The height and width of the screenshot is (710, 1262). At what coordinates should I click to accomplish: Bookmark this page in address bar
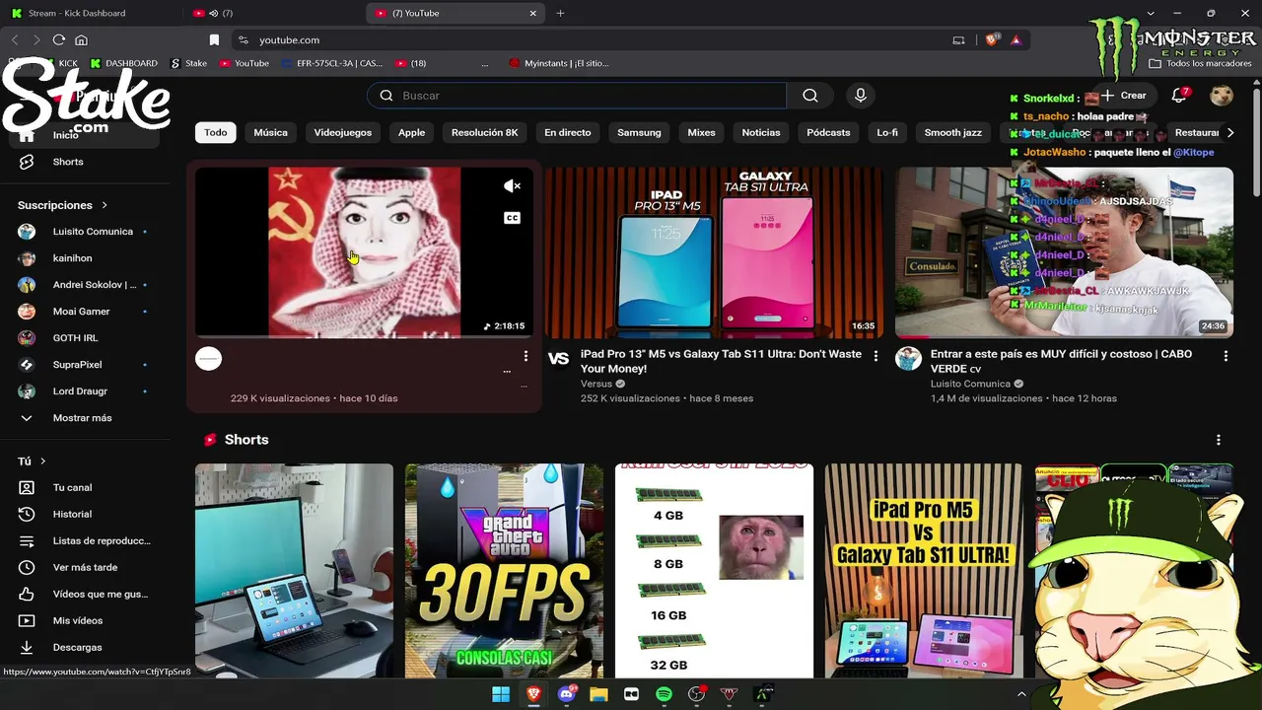coord(214,40)
